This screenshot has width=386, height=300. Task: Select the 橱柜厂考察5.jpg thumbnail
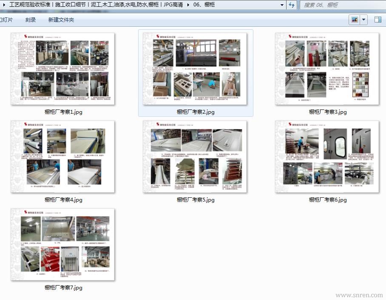195,157
